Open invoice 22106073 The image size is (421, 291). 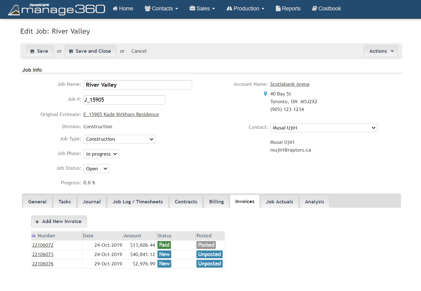point(43,255)
